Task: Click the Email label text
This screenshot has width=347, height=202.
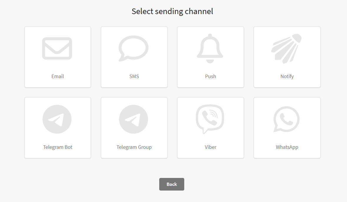Action: [57, 76]
